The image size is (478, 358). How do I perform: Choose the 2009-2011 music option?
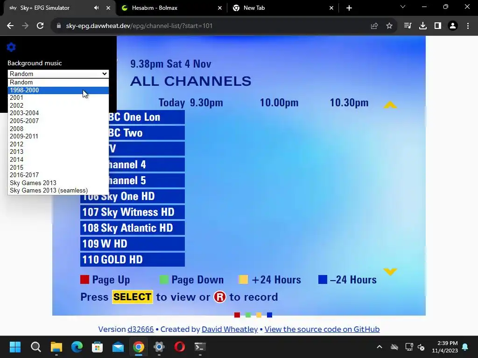[58, 137]
